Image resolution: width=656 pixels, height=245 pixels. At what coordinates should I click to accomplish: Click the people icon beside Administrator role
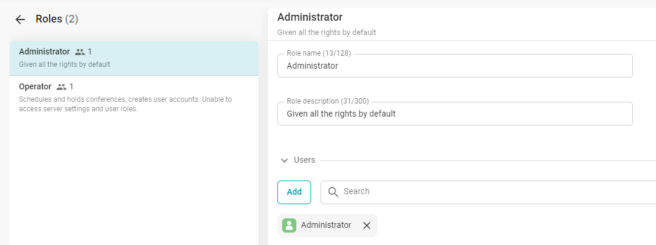coord(80,52)
